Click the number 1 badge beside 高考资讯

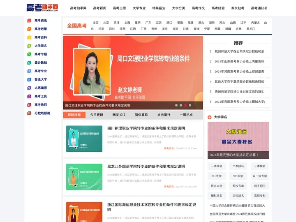pyautogui.click(x=29, y=21)
